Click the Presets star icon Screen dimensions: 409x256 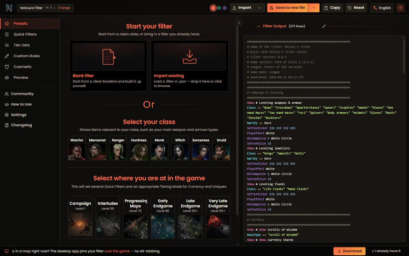click(x=7, y=24)
